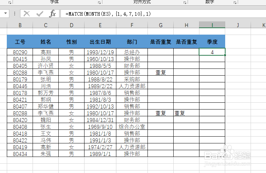
Task: Select column F header
Action: (132, 25)
